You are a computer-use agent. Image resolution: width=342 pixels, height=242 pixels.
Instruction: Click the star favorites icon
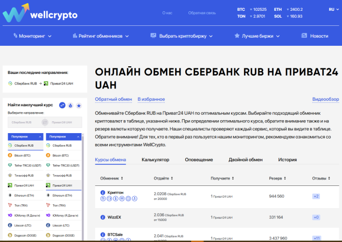pos(79,106)
